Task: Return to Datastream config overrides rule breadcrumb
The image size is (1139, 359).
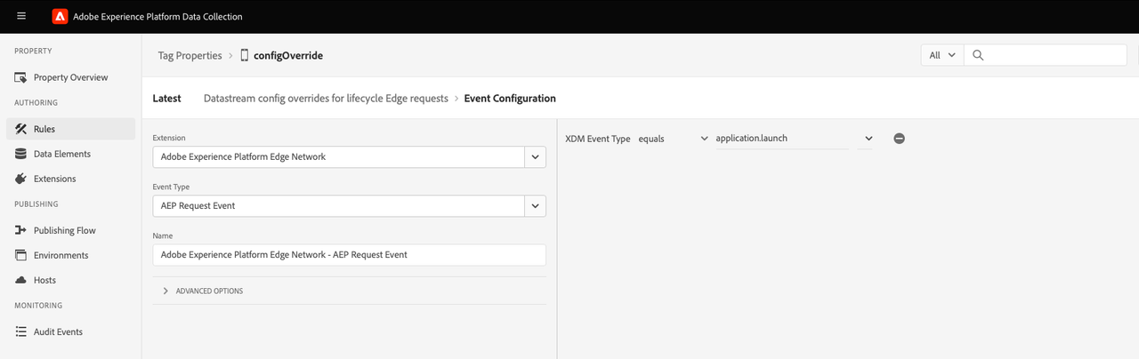Action: [326, 99]
